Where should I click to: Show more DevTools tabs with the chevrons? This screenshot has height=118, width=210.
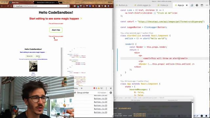(82, 88)
